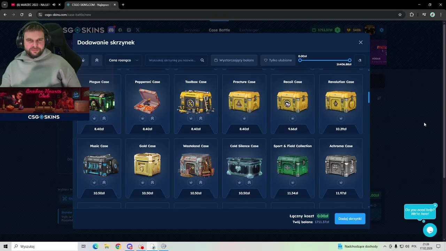This screenshot has height=251, width=446.
Task: Click the Wyszukaj taskbar search box
Action: tap(44, 246)
